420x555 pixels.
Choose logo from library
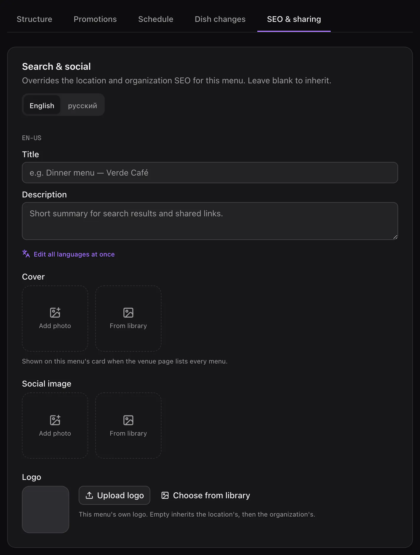coord(206,495)
